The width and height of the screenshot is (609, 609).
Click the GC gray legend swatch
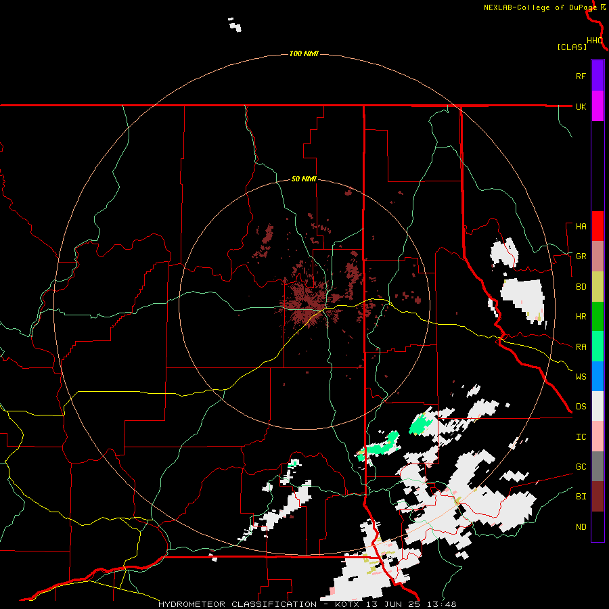597,466
